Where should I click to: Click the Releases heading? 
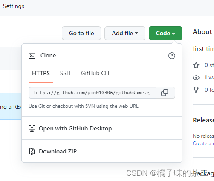click(x=203, y=120)
